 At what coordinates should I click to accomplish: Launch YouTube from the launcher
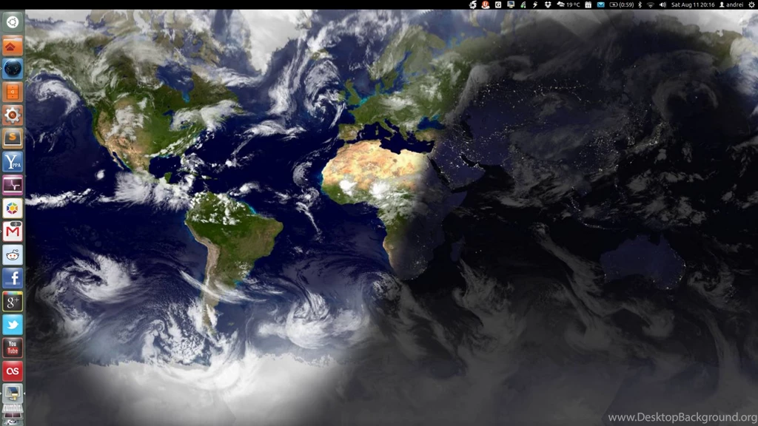tap(12, 347)
